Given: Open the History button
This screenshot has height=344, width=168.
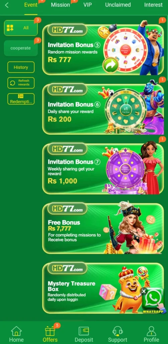Looking at the screenshot, I should point(21,67).
